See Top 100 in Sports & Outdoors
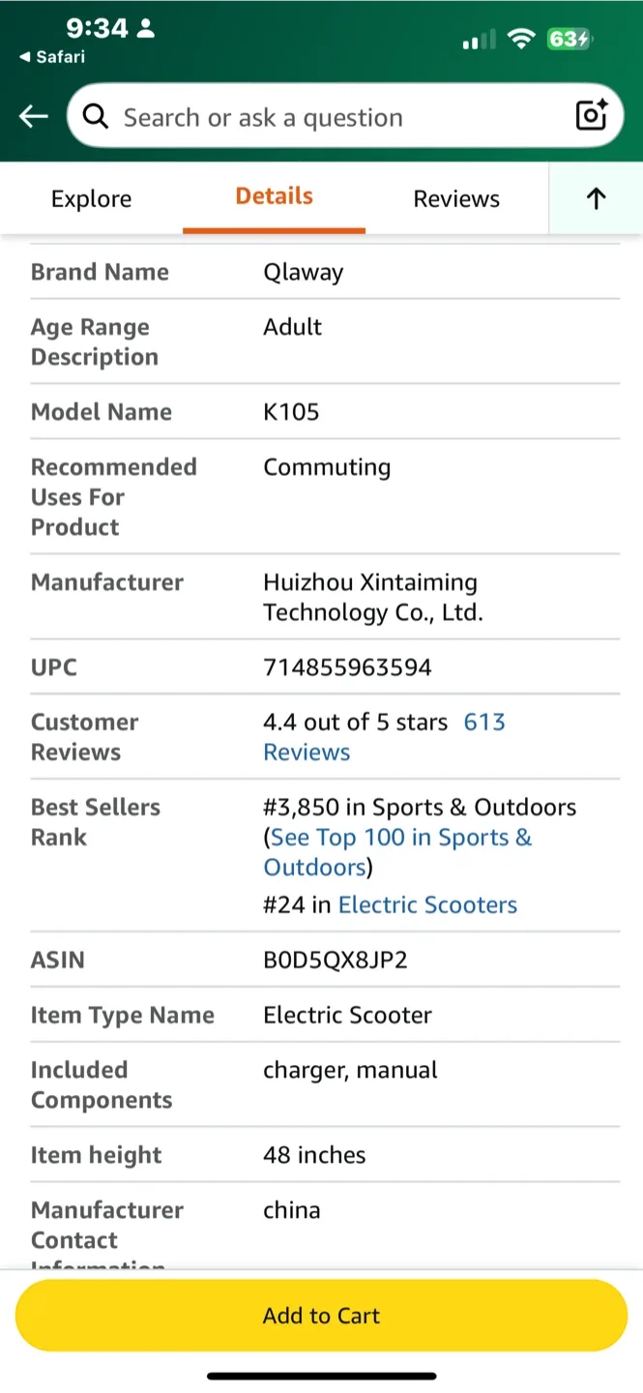The width and height of the screenshot is (643, 1393). click(398, 839)
